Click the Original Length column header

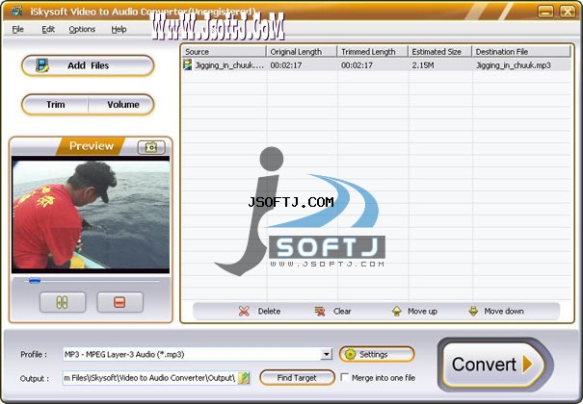pos(302,52)
